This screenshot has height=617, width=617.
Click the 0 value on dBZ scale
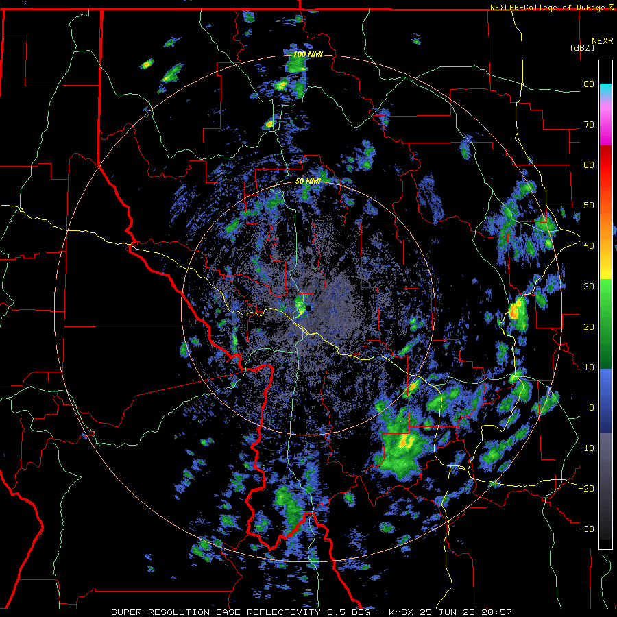pyautogui.click(x=592, y=408)
